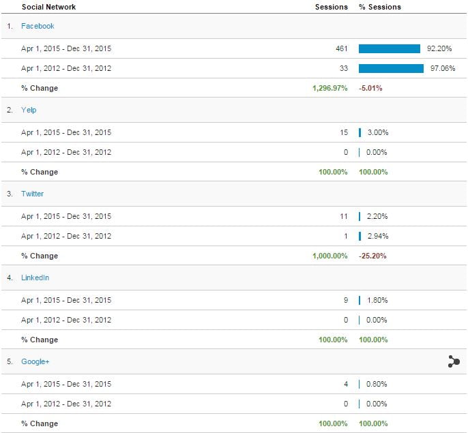Screen dimensions: 468x433
Task: Click Google+ 2015 percentage 0.80%
Action: (x=377, y=384)
